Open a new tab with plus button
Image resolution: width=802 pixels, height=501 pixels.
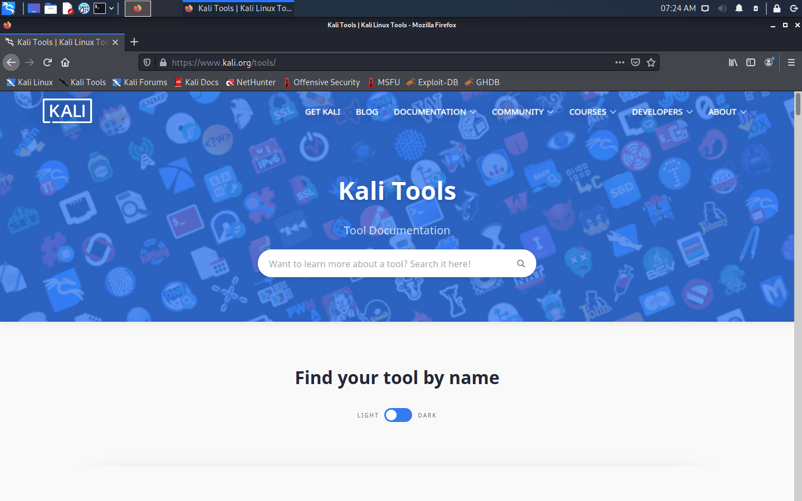pos(134,42)
